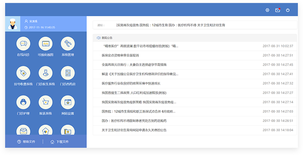Open announcement 关于卫生和计划生育局网站申请永久关停
The image size is (303, 155).
click(x=134, y=130)
